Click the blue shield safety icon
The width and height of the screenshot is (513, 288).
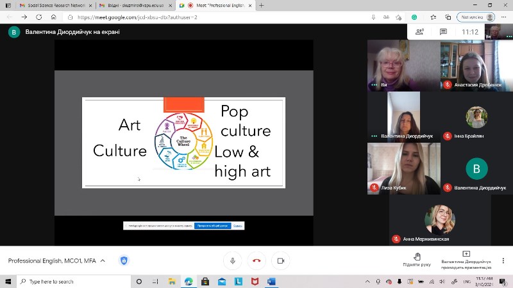click(124, 260)
